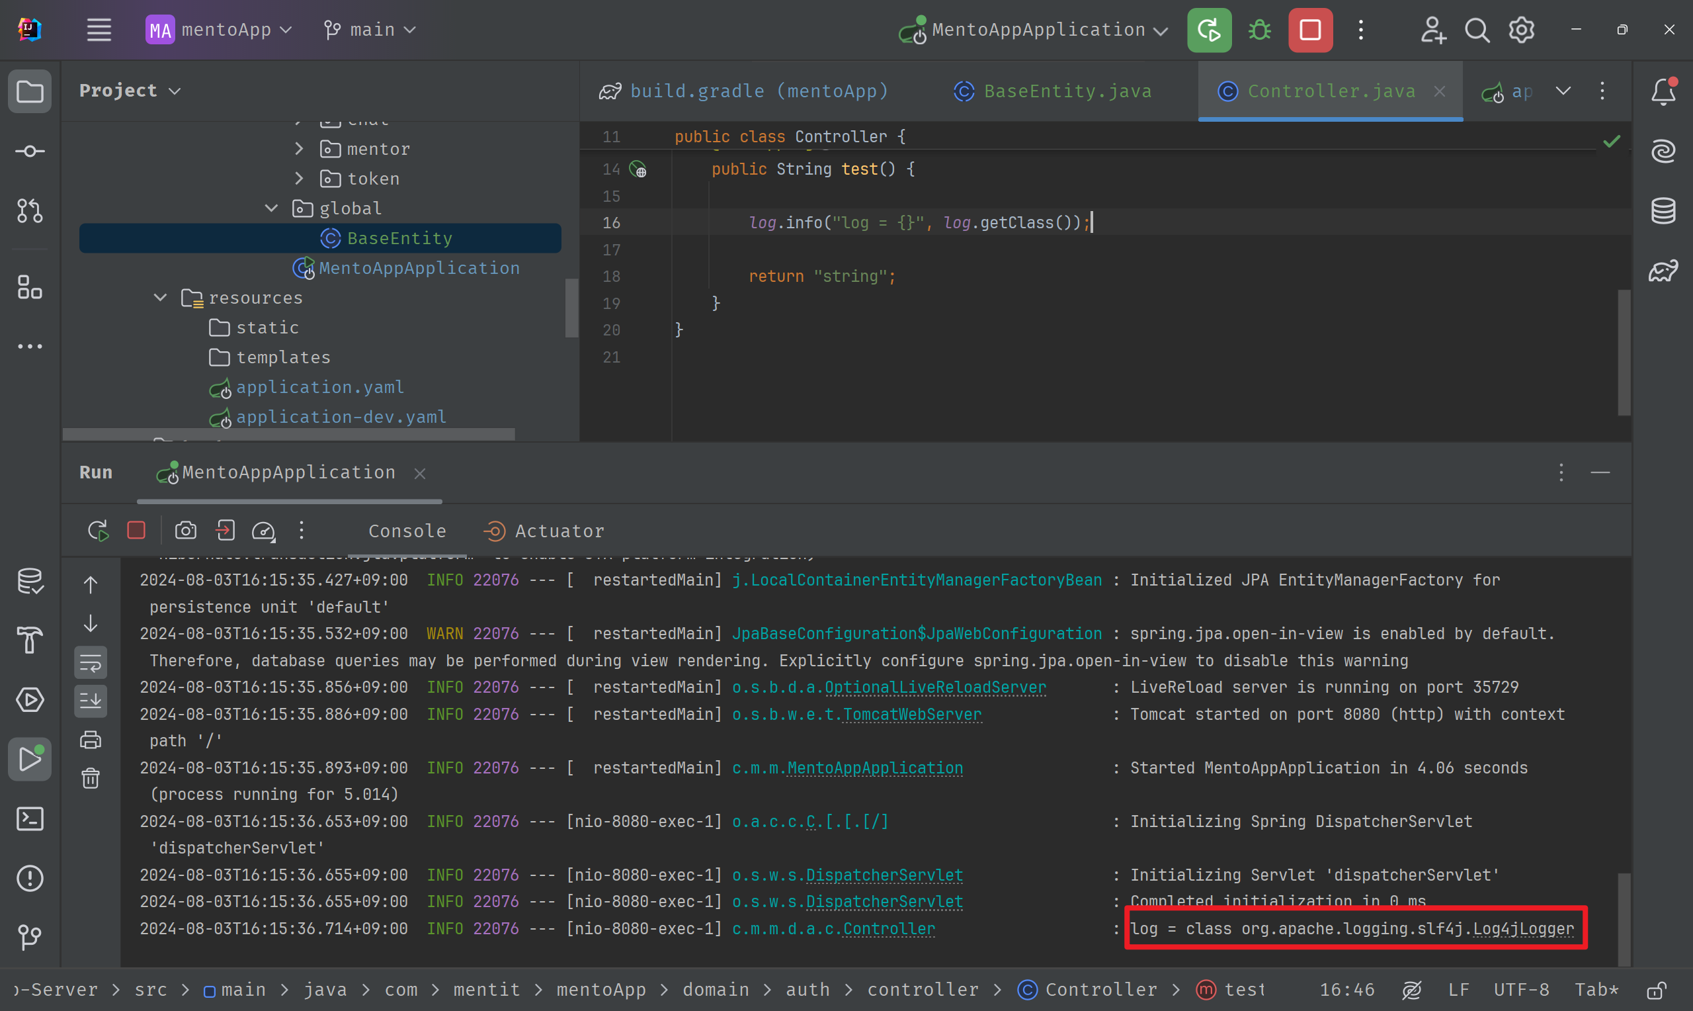Open application.yaml in project tree
The height and width of the screenshot is (1011, 1693).
[x=319, y=387]
